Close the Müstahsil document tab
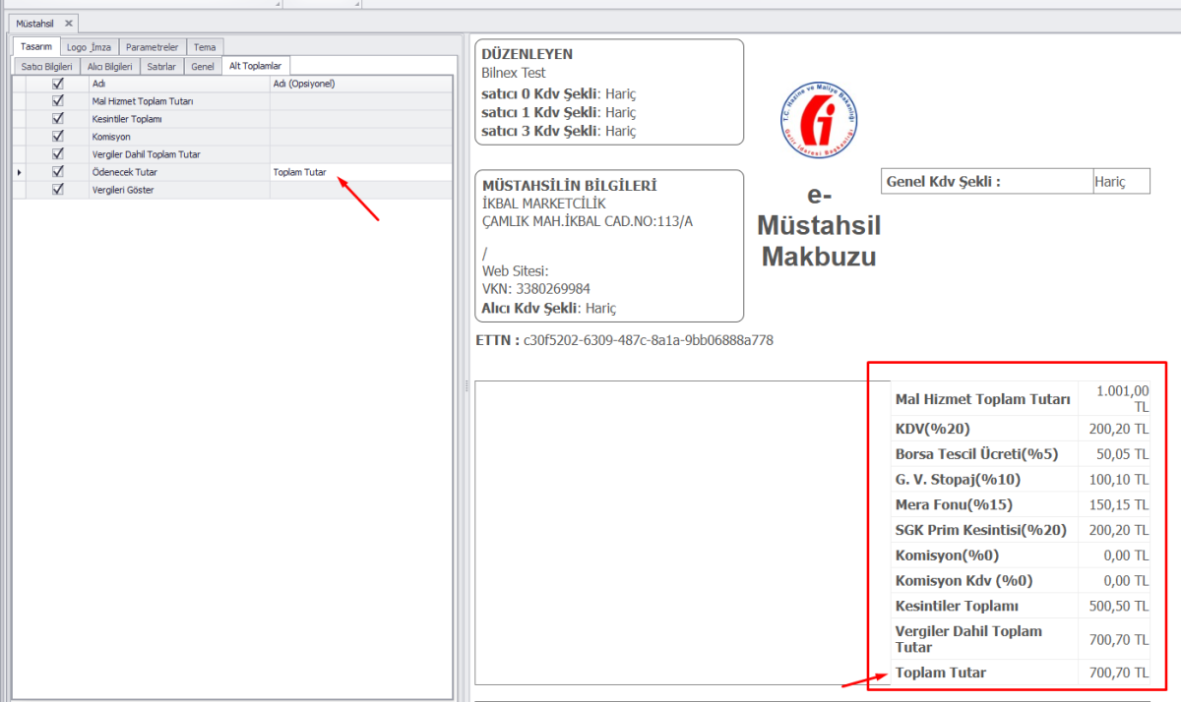The image size is (1181, 702). [68, 23]
